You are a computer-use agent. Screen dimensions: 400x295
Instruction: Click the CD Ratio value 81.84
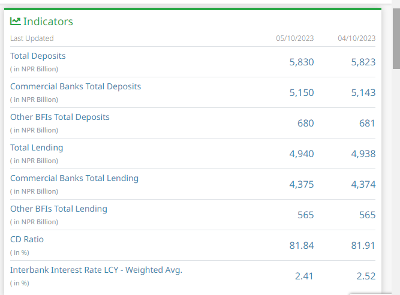(301, 246)
